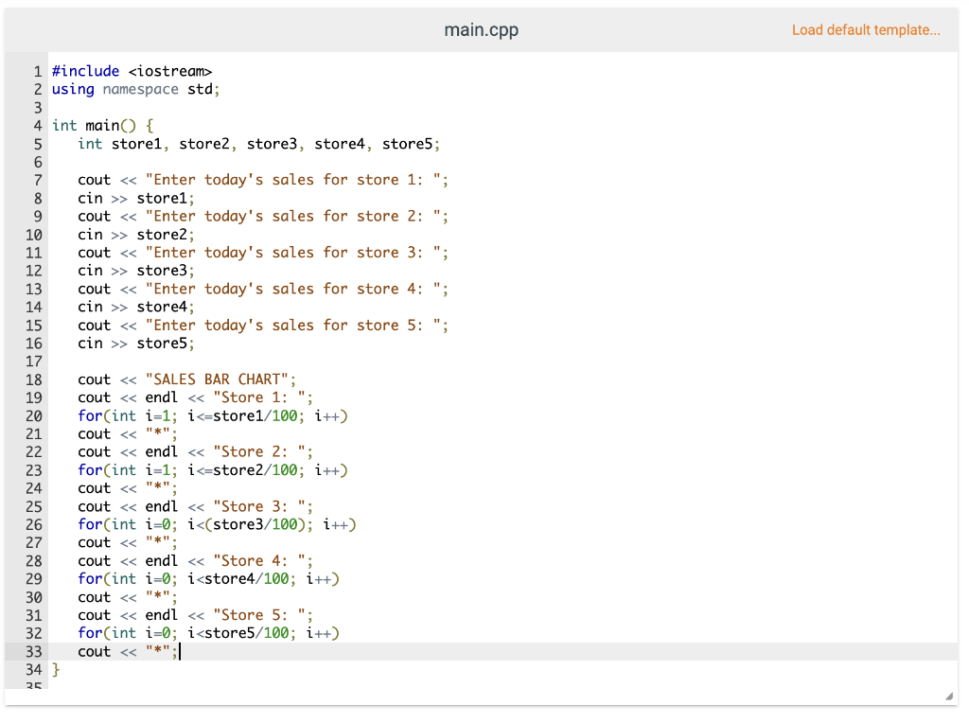Image resolution: width=969 pixels, height=723 pixels.
Task: Click the empty line 6 in editor
Action: click(x=503, y=162)
